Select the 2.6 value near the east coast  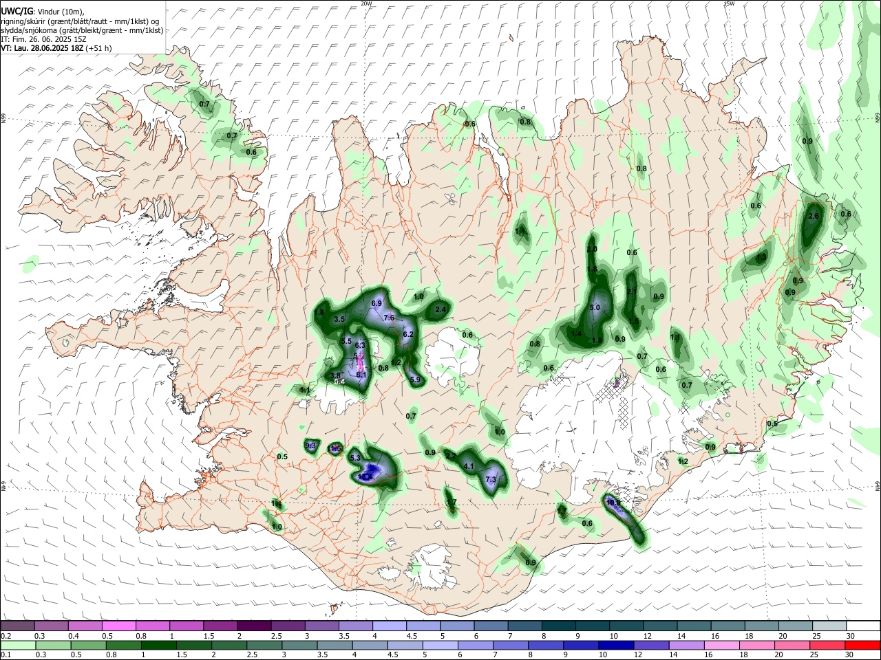[x=814, y=216]
